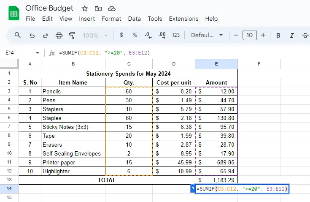Image resolution: width=310 pixels, height=202 pixels.
Task: Open the View menu
Action: [66, 19]
